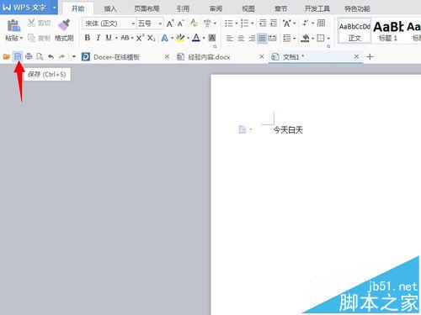This screenshot has width=421, height=315.
Task: Open the Paste (粘贴) dropdown arrow
Action: (21, 38)
